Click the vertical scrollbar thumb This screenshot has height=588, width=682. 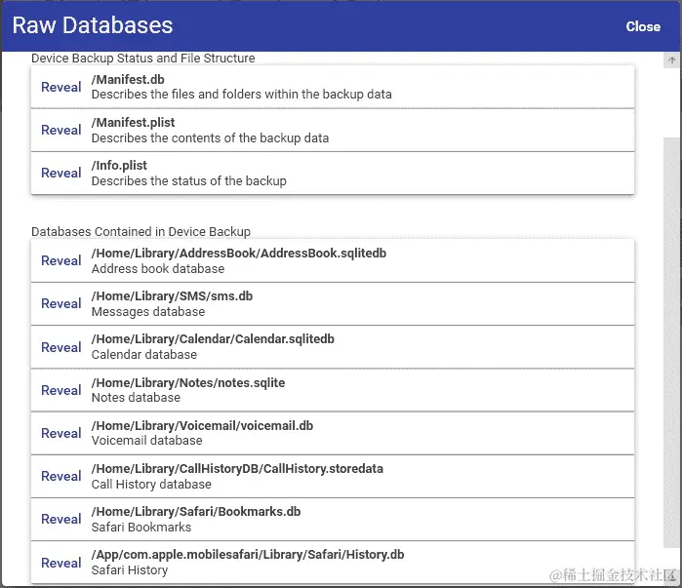672,343
